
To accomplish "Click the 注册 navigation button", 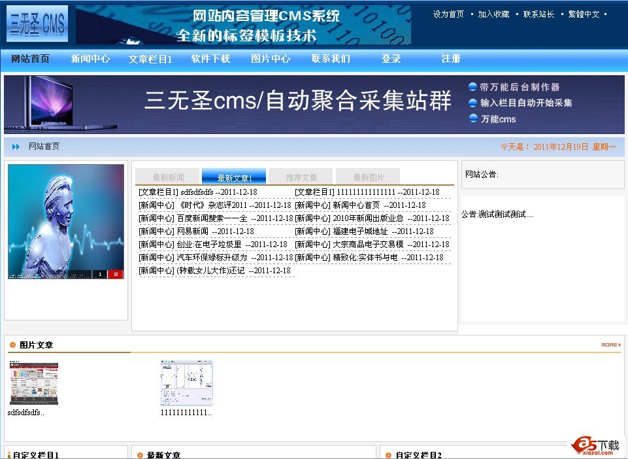I will [x=450, y=58].
